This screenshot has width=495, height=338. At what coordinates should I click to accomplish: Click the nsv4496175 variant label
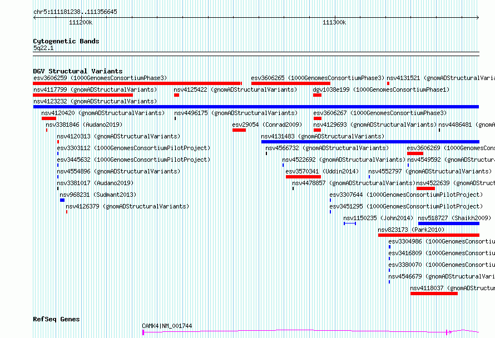(x=236, y=113)
